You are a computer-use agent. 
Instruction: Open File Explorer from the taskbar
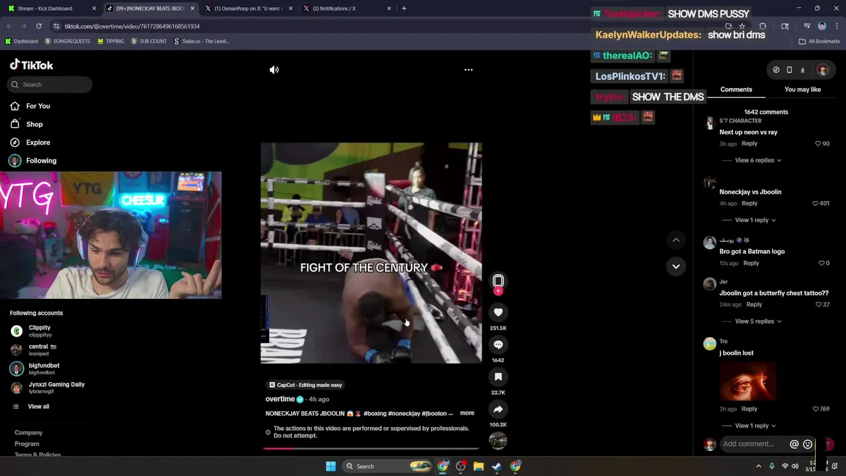(479, 466)
